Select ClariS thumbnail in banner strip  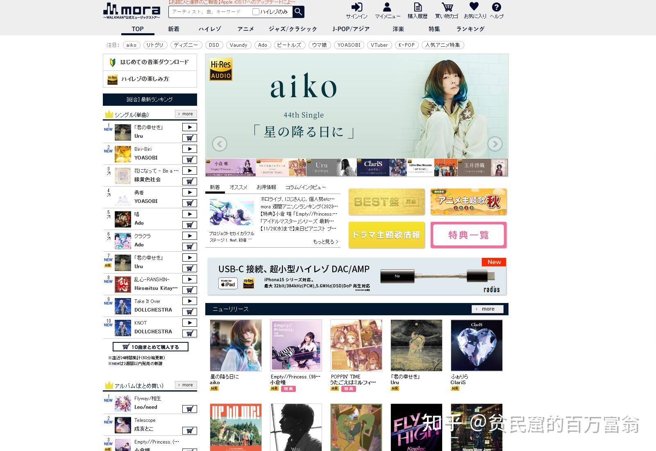tap(381, 168)
